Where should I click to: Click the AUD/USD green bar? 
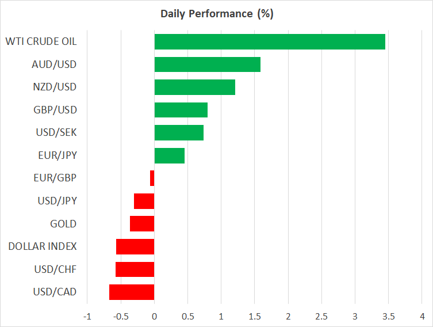(207, 64)
